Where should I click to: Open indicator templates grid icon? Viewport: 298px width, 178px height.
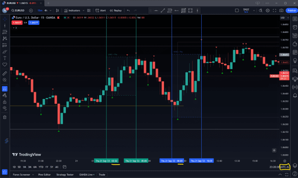click(x=89, y=10)
